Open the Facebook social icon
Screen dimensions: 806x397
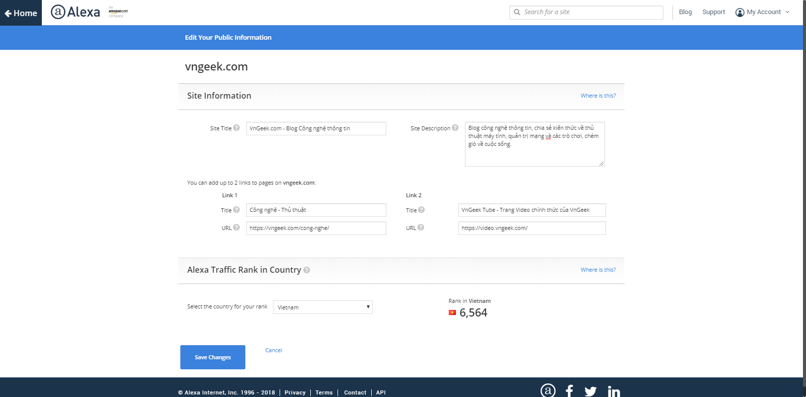click(x=569, y=391)
